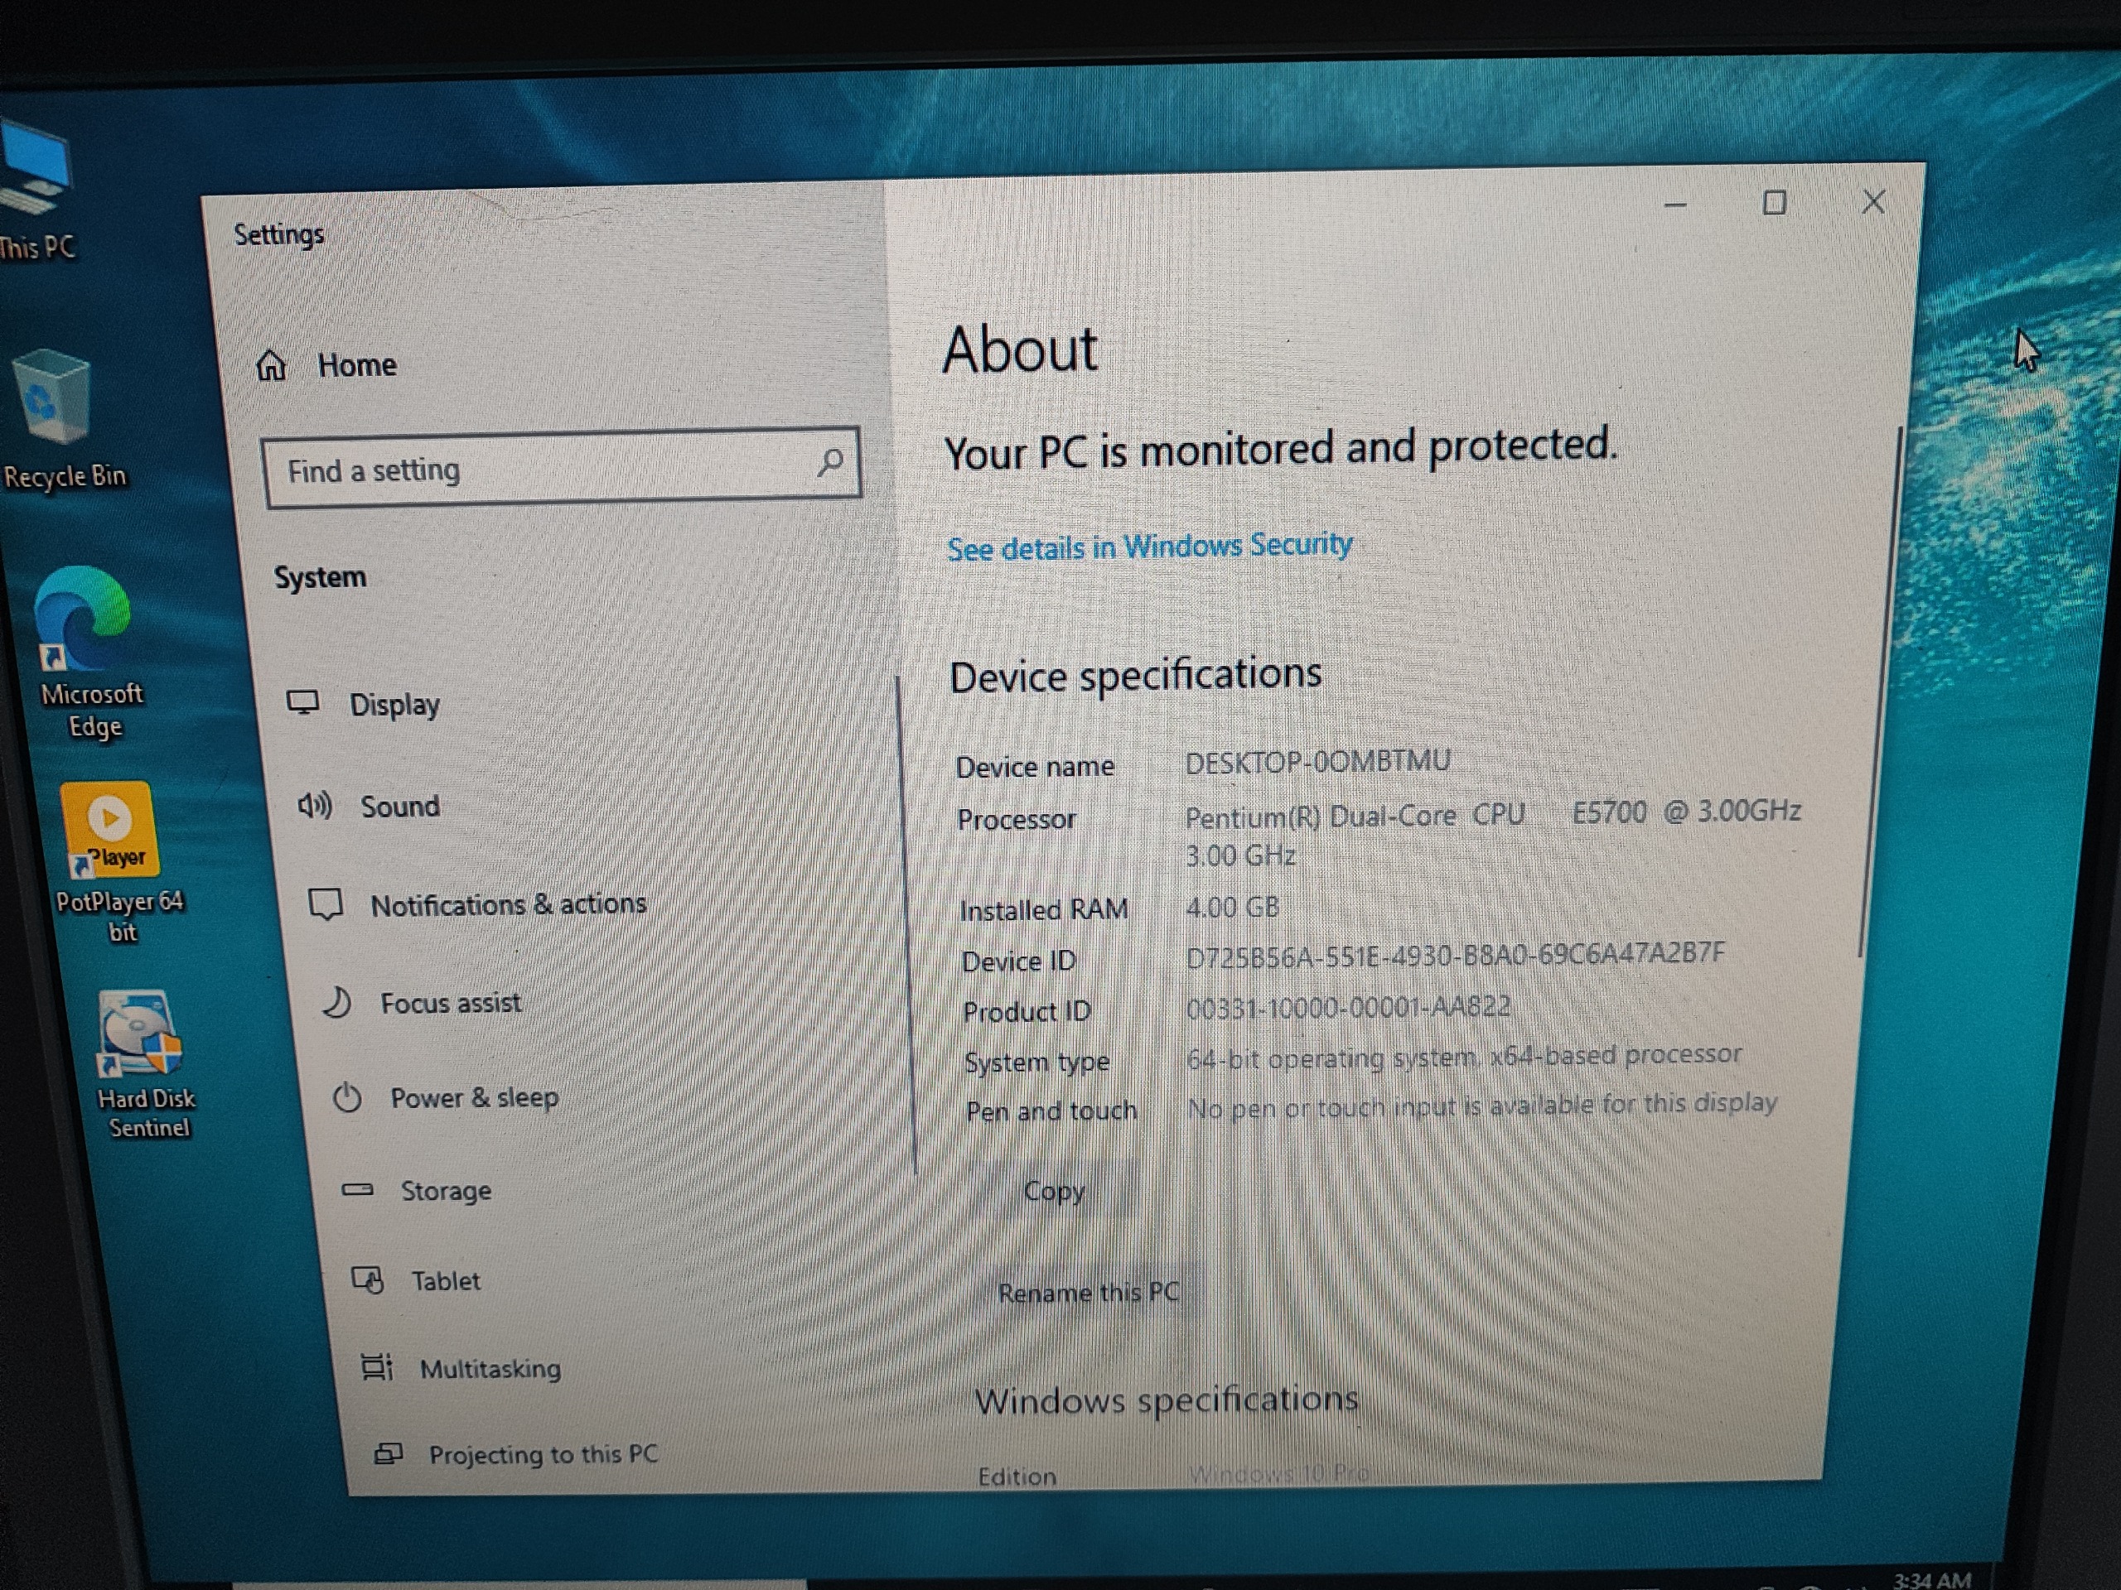Select Power & sleep in the sidebar
Viewport: 2121px width, 1590px height.
pos(474,1097)
